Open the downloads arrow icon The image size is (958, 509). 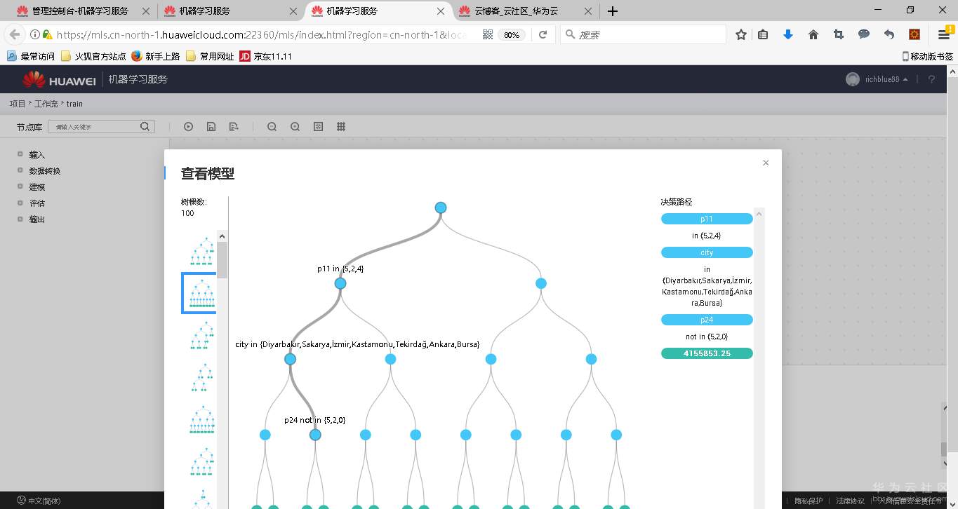(x=788, y=34)
